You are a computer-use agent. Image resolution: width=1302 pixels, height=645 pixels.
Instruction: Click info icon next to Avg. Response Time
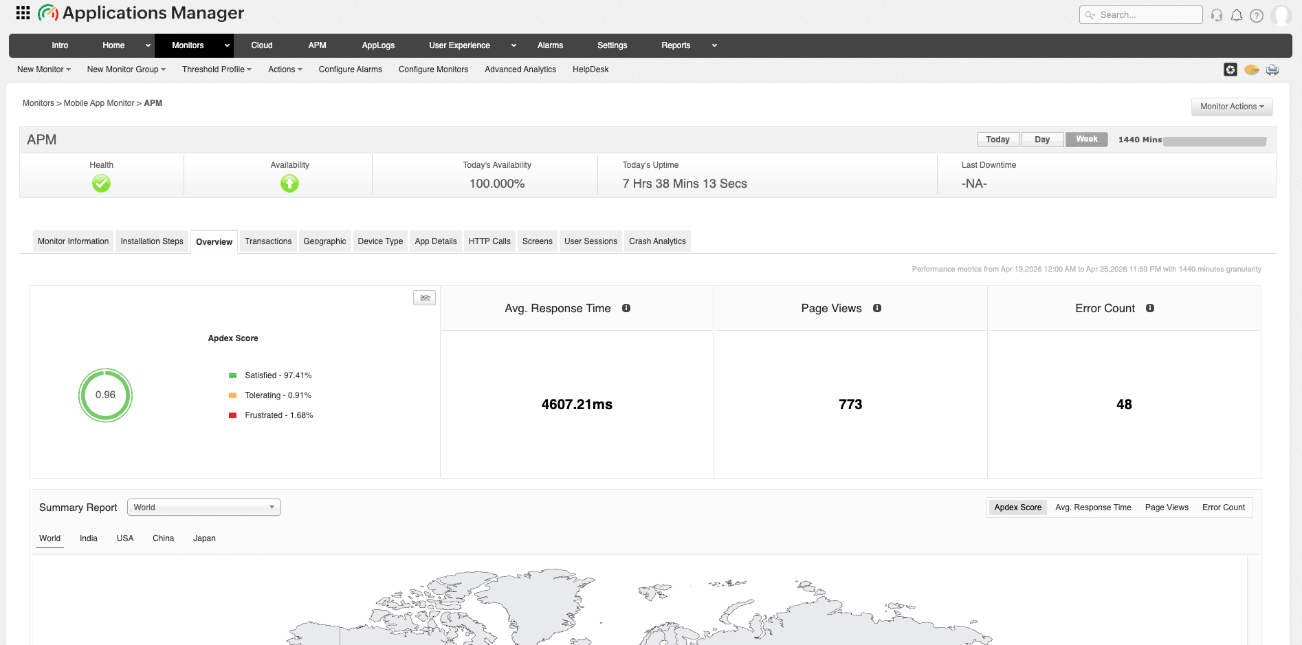[626, 308]
